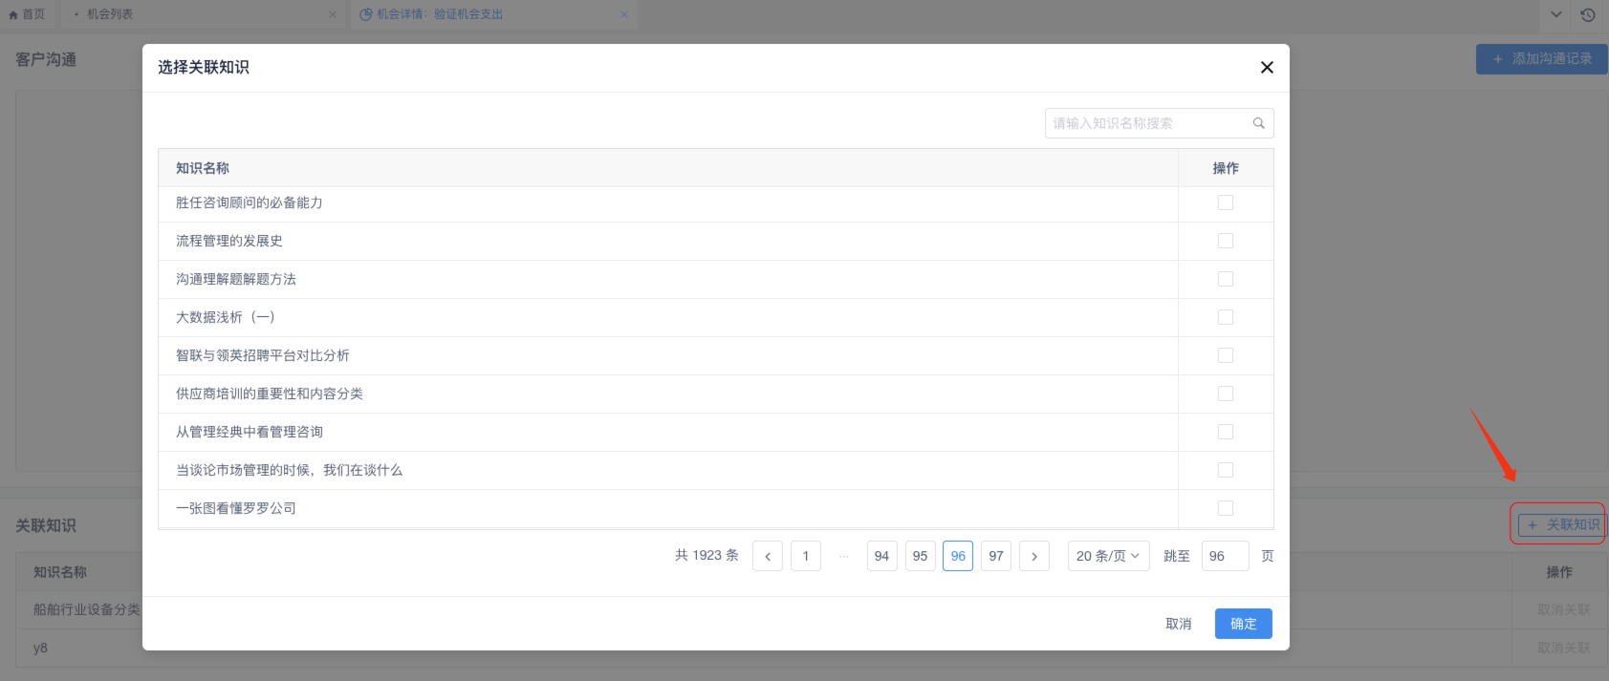This screenshot has height=681, width=1609.
Task: Focus the 请输入知识名称搜索 search field
Action: point(1147,123)
